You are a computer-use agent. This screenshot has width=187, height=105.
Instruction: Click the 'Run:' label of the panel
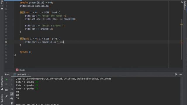(x=7, y=75)
